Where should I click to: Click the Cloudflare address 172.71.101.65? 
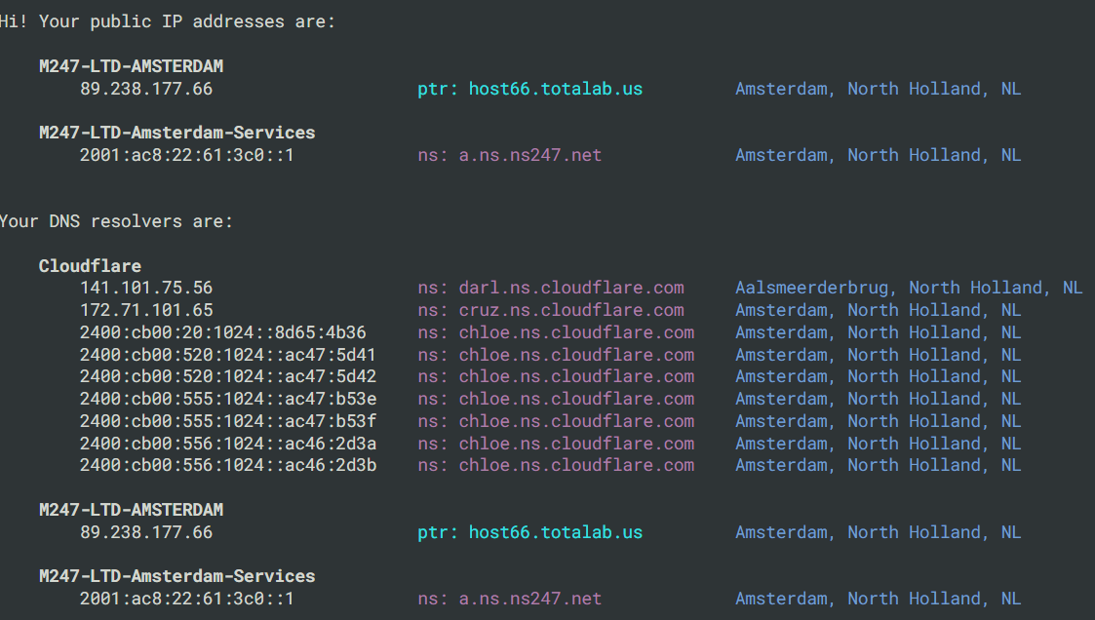[146, 310]
